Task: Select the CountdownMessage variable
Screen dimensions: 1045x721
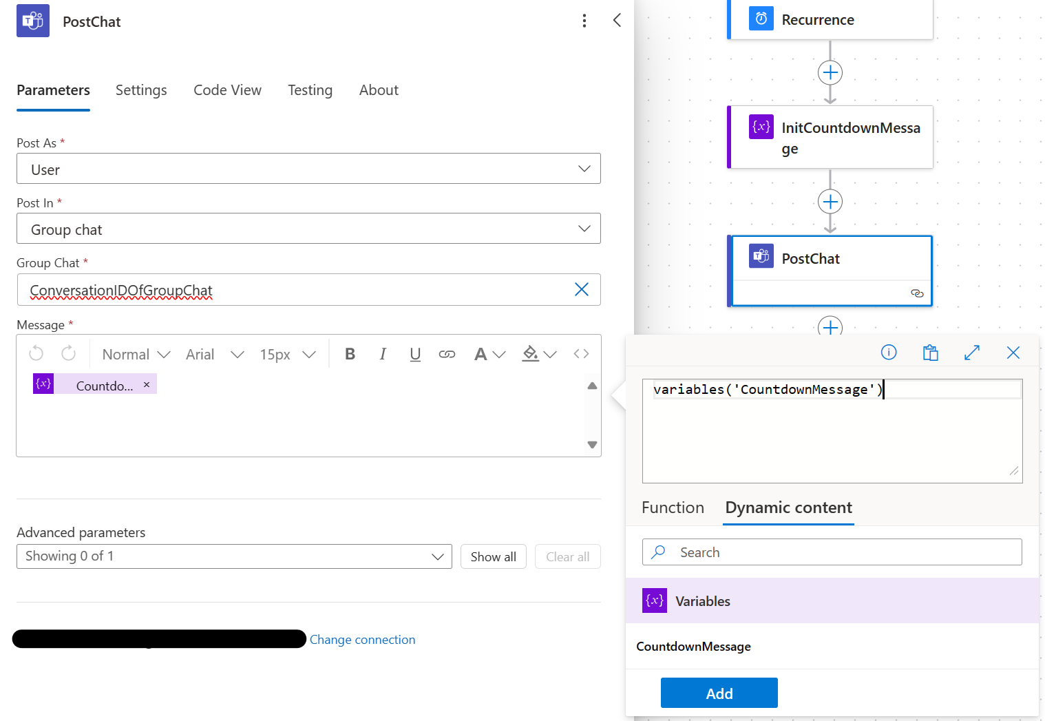Action: coord(693,647)
